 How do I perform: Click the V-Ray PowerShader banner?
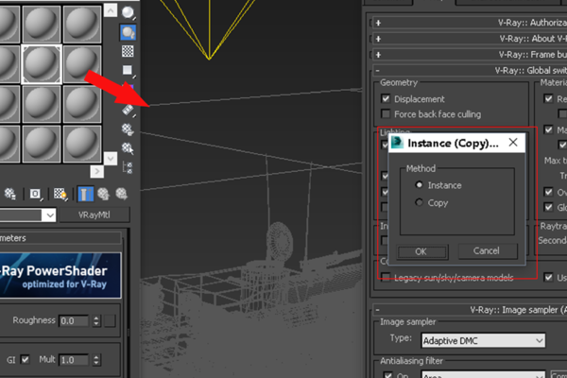(60, 276)
